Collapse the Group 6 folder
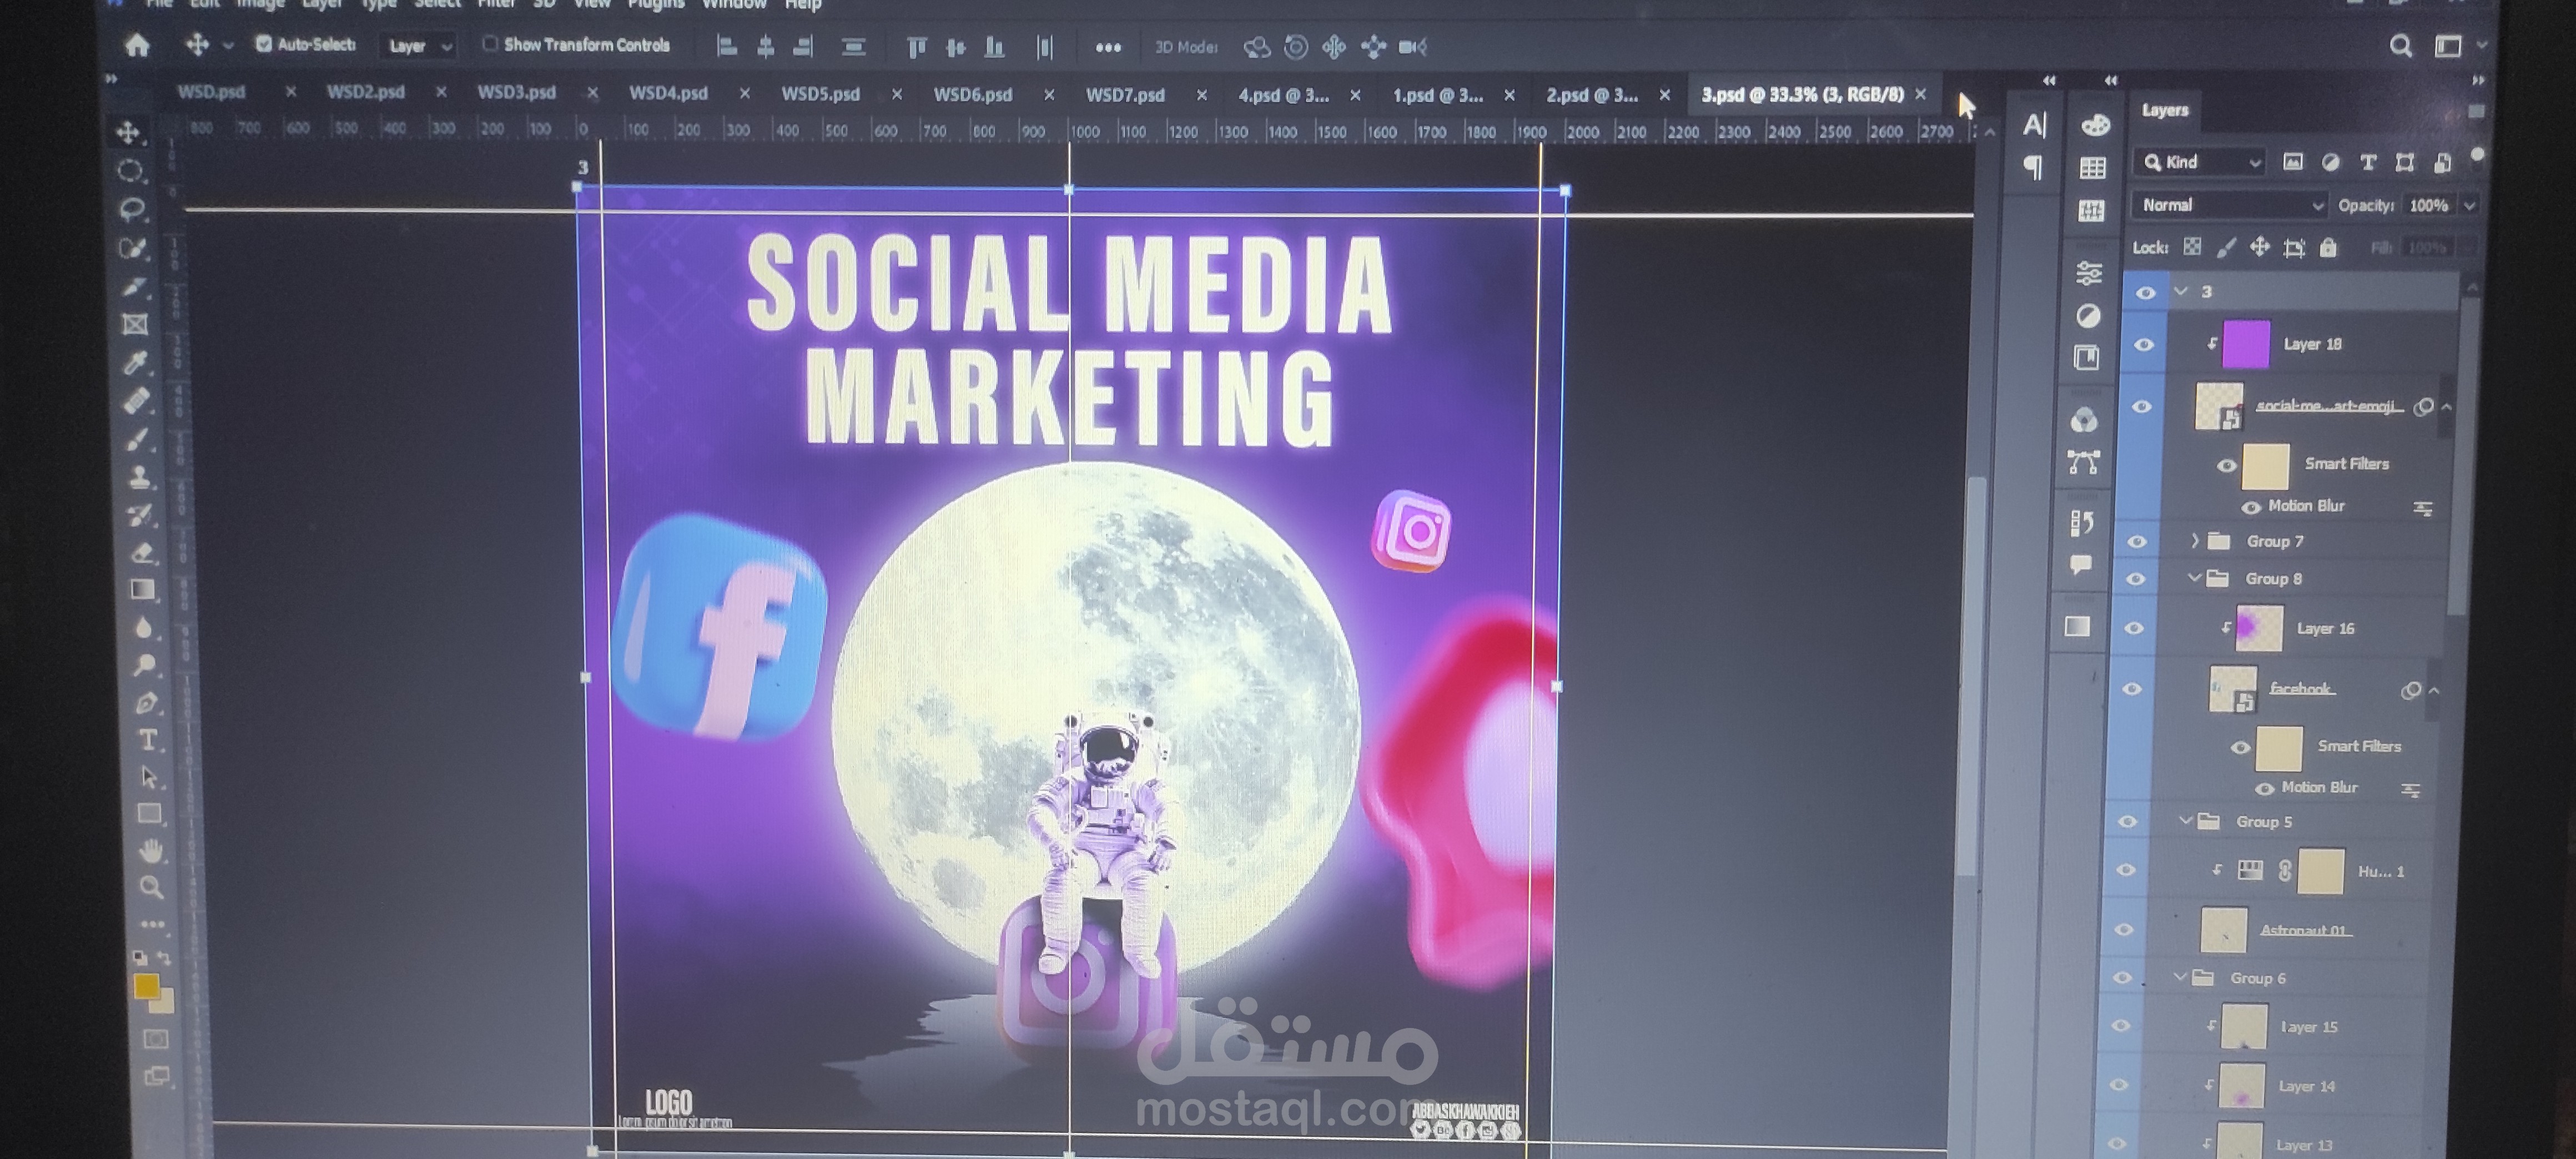The image size is (2576, 1159). point(2180,977)
